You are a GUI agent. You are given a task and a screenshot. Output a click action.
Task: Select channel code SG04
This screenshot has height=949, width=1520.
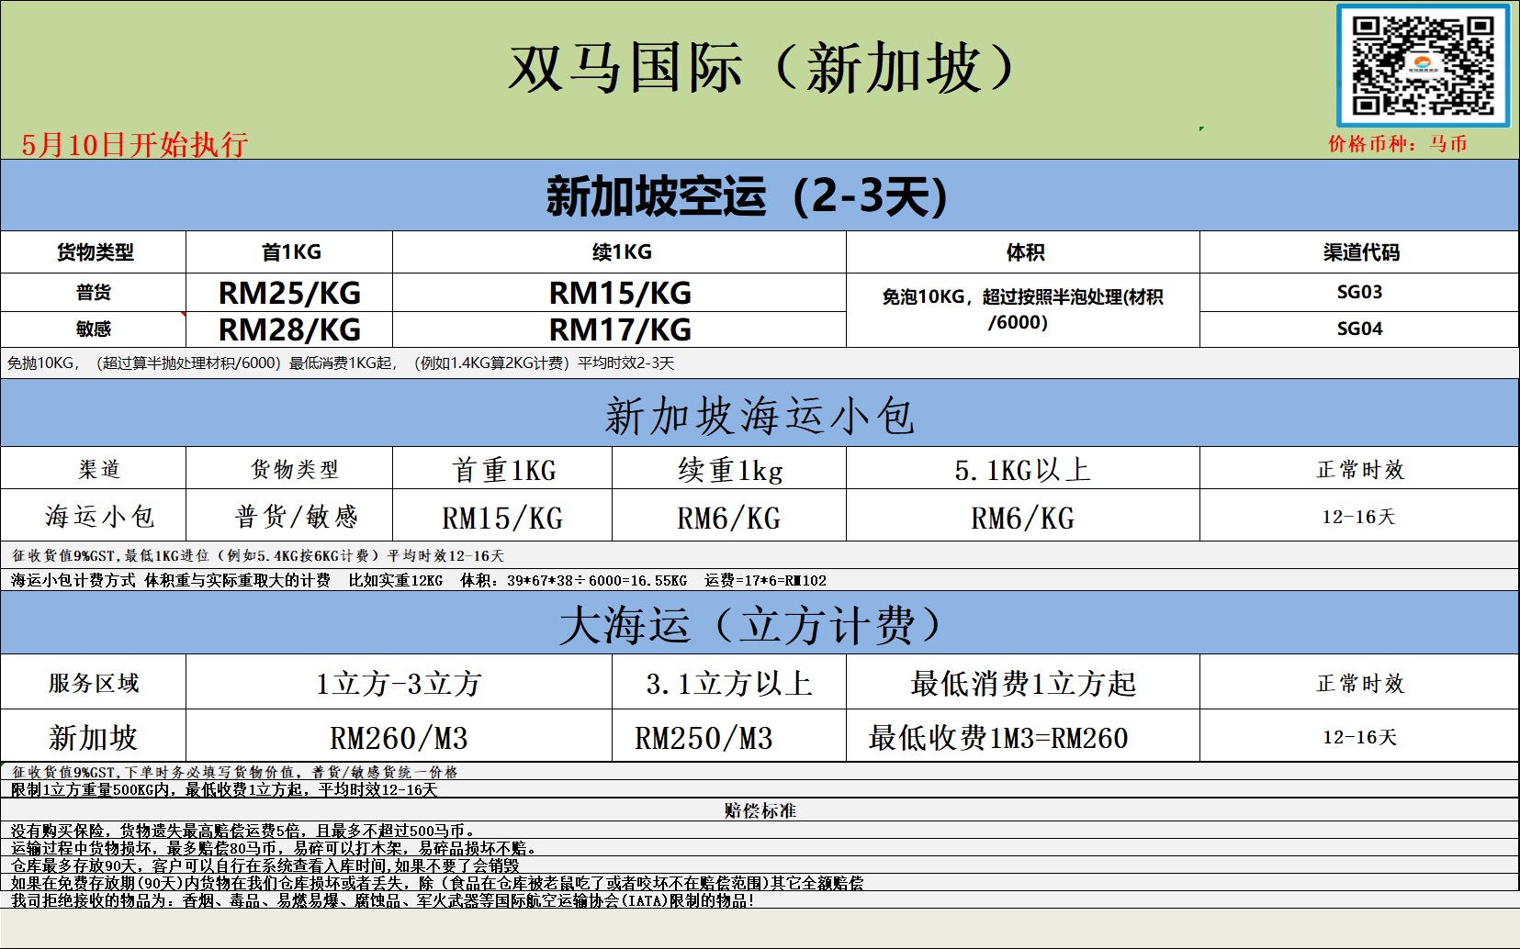click(1359, 329)
